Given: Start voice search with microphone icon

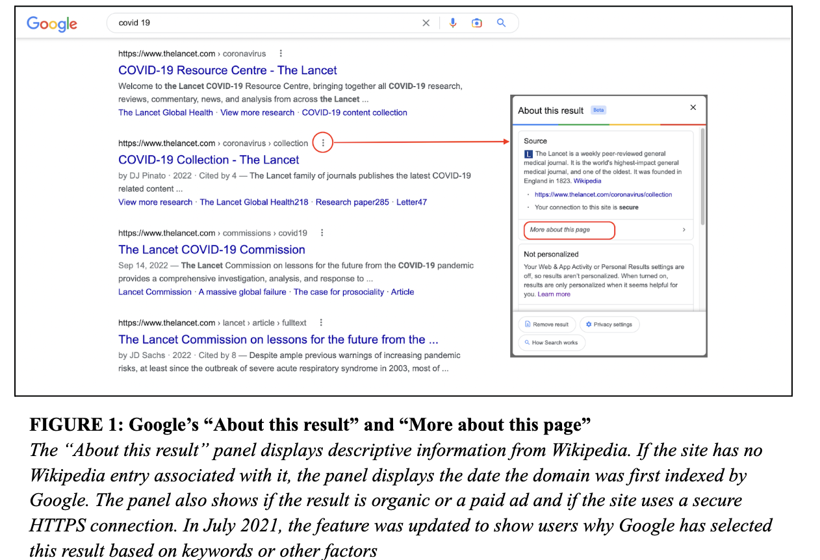Looking at the screenshot, I should click(453, 23).
